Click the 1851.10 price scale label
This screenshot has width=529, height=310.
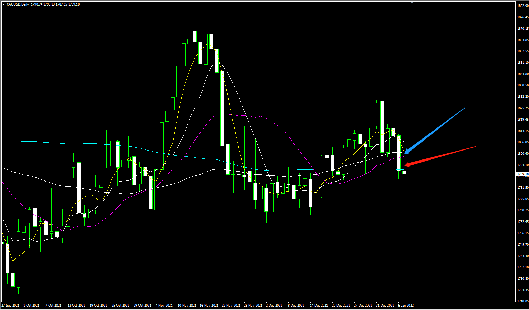(522, 63)
